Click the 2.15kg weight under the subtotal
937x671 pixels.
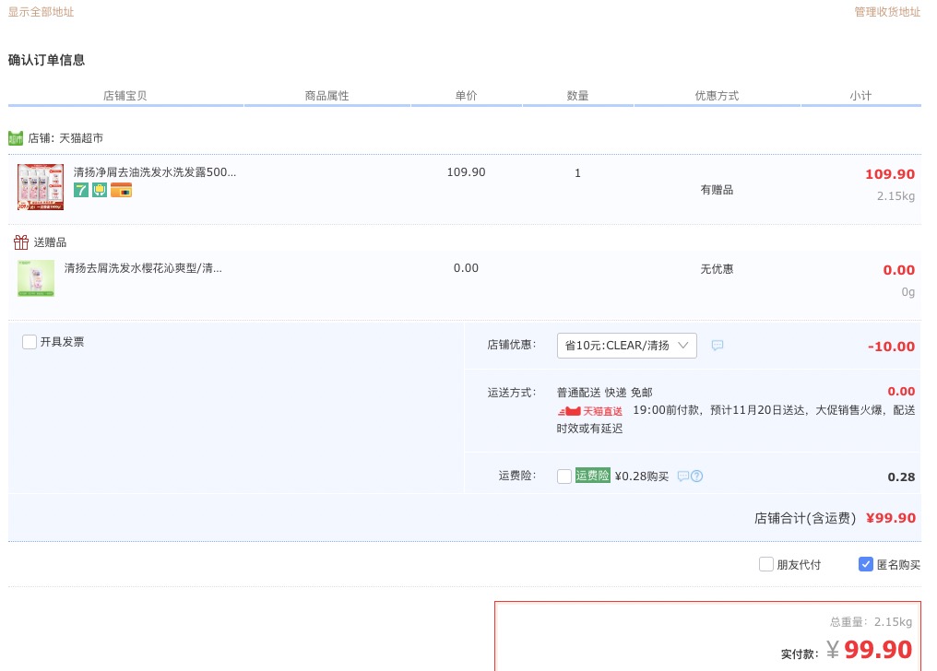(x=895, y=195)
